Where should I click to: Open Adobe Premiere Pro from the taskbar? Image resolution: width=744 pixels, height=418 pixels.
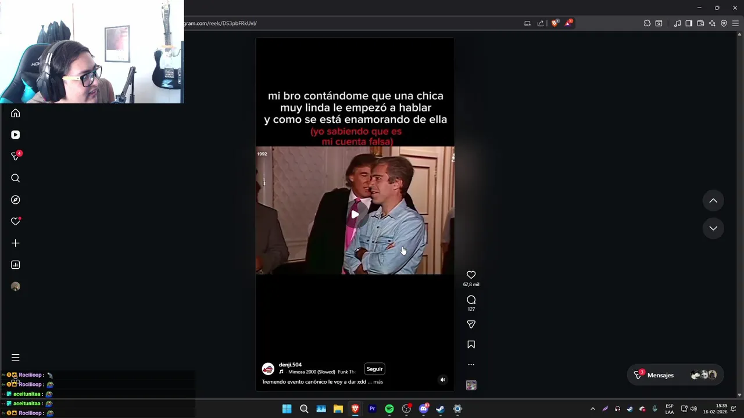point(372,409)
